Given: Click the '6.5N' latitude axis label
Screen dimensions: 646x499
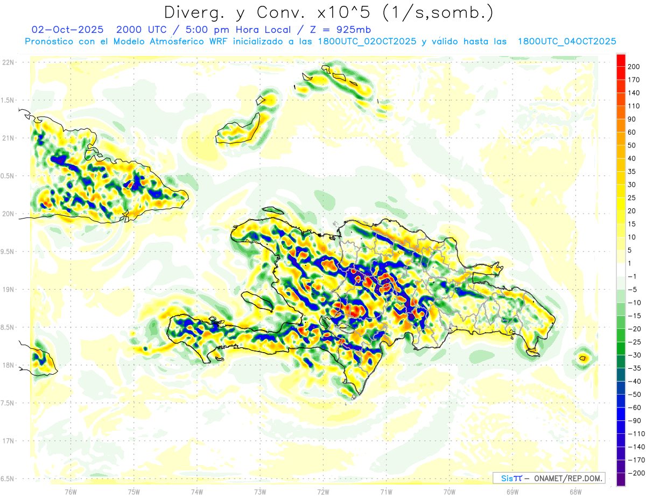Looking at the screenshot, I should [8, 479].
